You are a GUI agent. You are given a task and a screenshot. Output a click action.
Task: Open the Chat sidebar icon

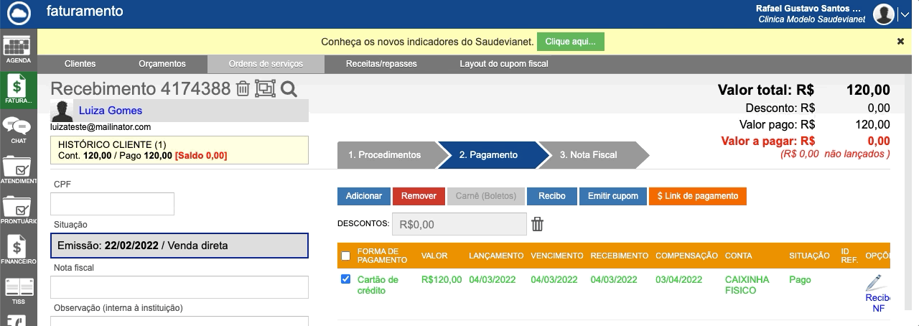17,131
